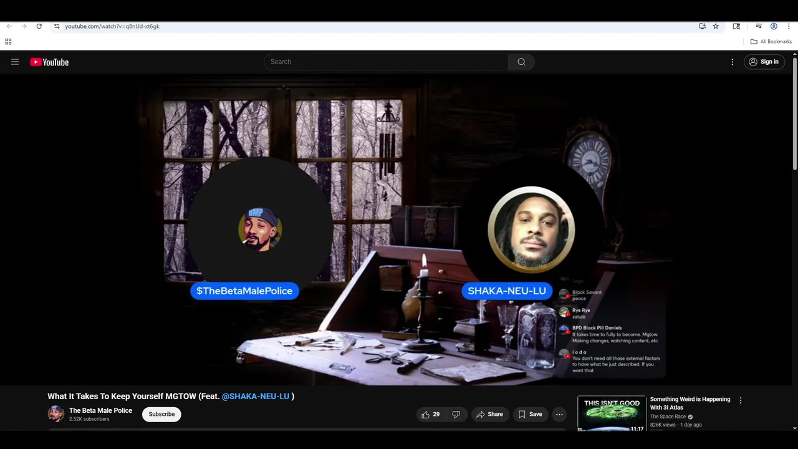The image size is (798, 449).
Task: Open The Beta Male Police channel name
Action: [x=100, y=410]
